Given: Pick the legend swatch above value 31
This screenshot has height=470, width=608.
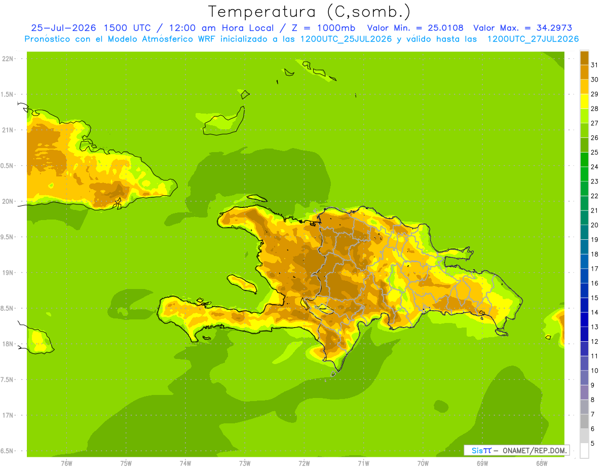Looking at the screenshot, I should point(584,57).
